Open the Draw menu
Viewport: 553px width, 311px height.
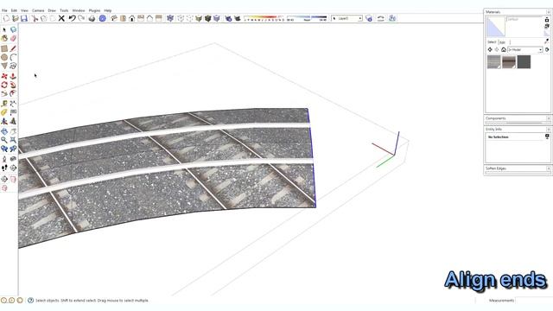[x=52, y=10]
